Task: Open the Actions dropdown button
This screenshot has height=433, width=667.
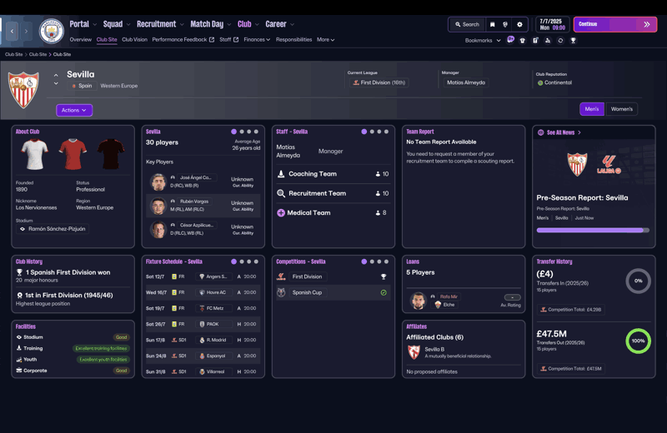Action: click(74, 110)
